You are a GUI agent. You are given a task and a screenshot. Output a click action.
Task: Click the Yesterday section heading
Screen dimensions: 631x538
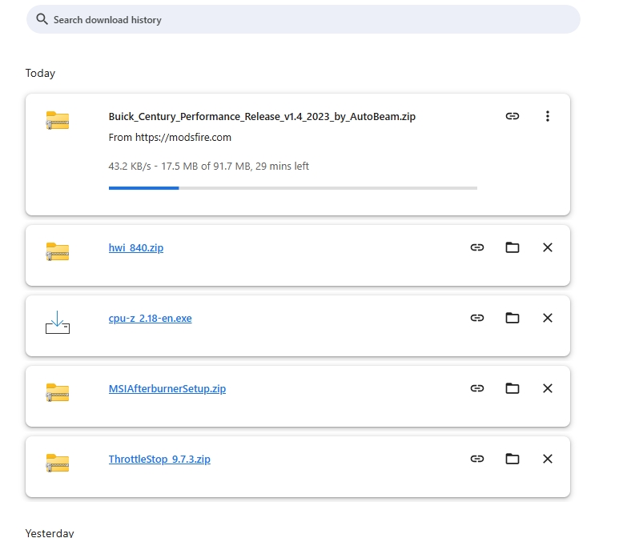(x=50, y=532)
